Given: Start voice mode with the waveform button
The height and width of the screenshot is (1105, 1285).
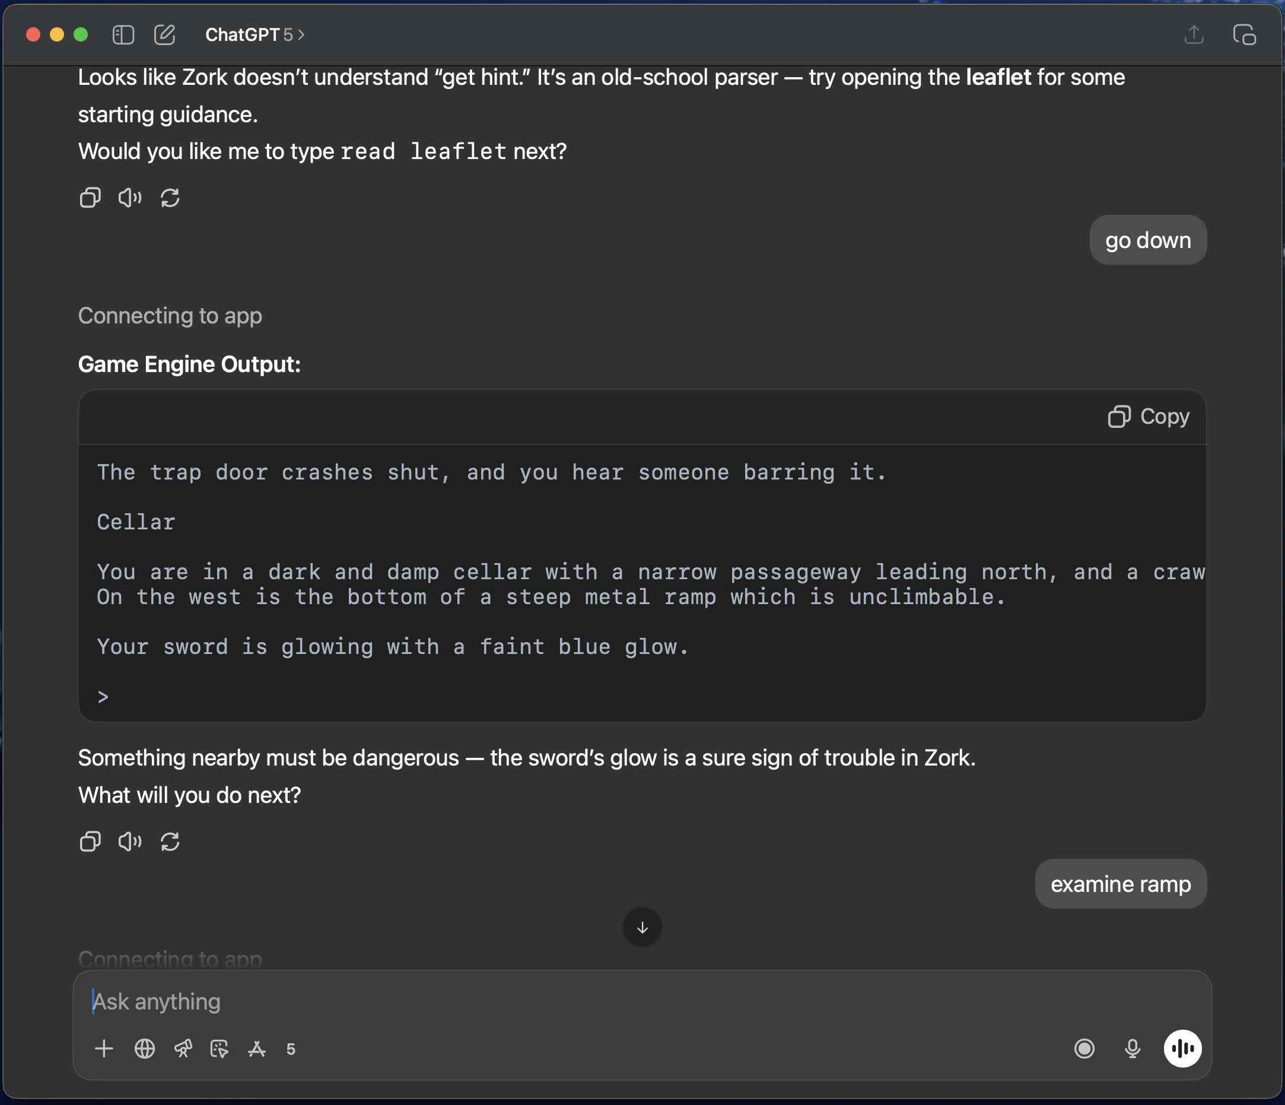Looking at the screenshot, I should (x=1184, y=1049).
